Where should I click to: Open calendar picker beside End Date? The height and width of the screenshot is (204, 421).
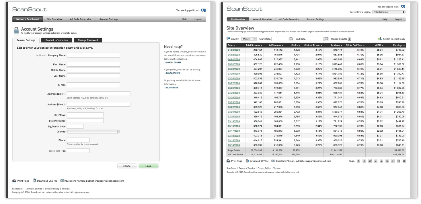pyautogui.click(x=326, y=39)
